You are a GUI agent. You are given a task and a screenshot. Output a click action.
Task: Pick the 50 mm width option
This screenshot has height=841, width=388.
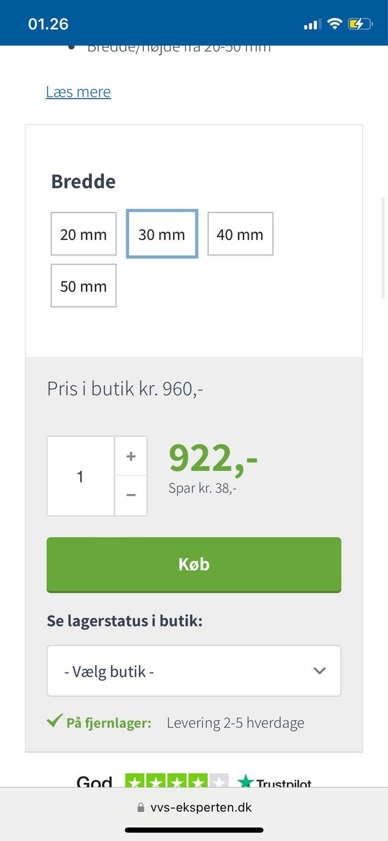[83, 285]
